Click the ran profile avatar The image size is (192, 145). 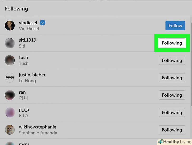[x=10, y=95]
